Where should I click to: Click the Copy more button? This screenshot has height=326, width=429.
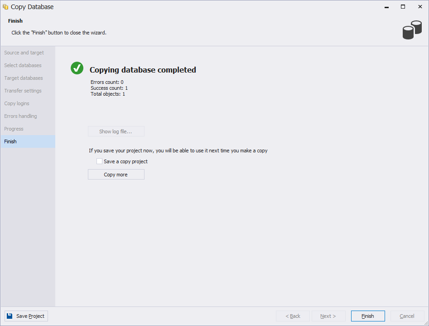[x=116, y=175]
